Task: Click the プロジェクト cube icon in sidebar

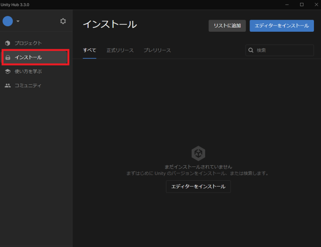Action: pos(8,43)
